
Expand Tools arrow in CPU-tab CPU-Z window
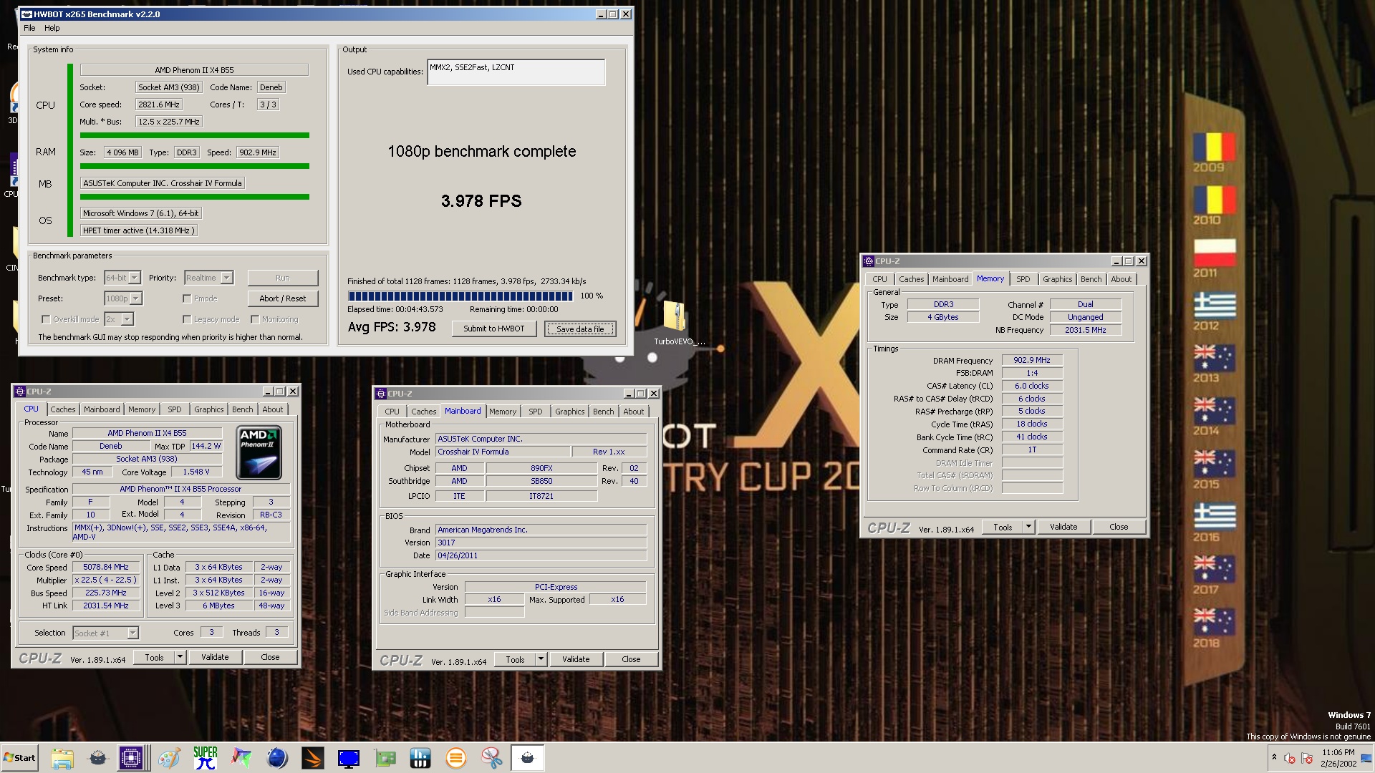click(180, 657)
